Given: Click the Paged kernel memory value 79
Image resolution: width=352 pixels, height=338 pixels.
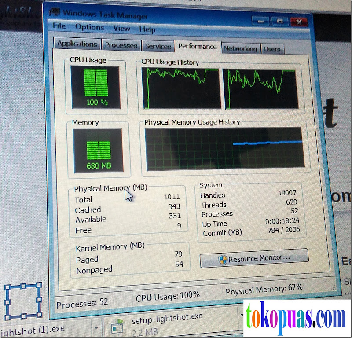Looking at the screenshot, I should (x=179, y=254).
